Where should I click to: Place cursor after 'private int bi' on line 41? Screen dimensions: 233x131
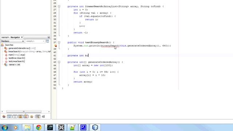(x=88, y=55)
